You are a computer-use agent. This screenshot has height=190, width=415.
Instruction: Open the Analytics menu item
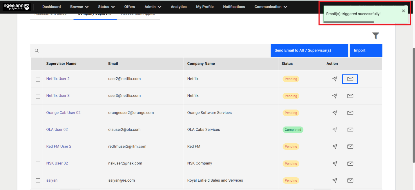point(179,7)
